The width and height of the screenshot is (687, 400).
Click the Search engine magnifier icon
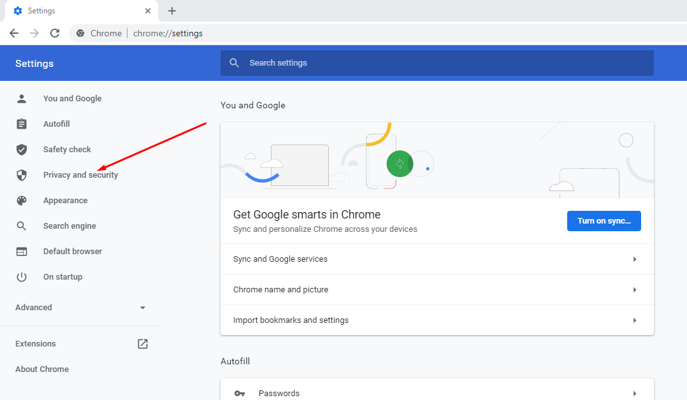pyautogui.click(x=22, y=225)
